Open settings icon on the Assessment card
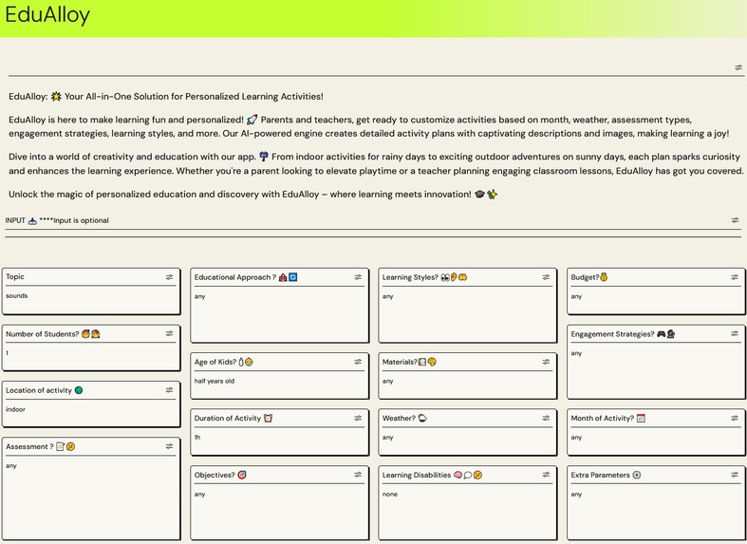This screenshot has height=544, width=747. tap(169, 446)
